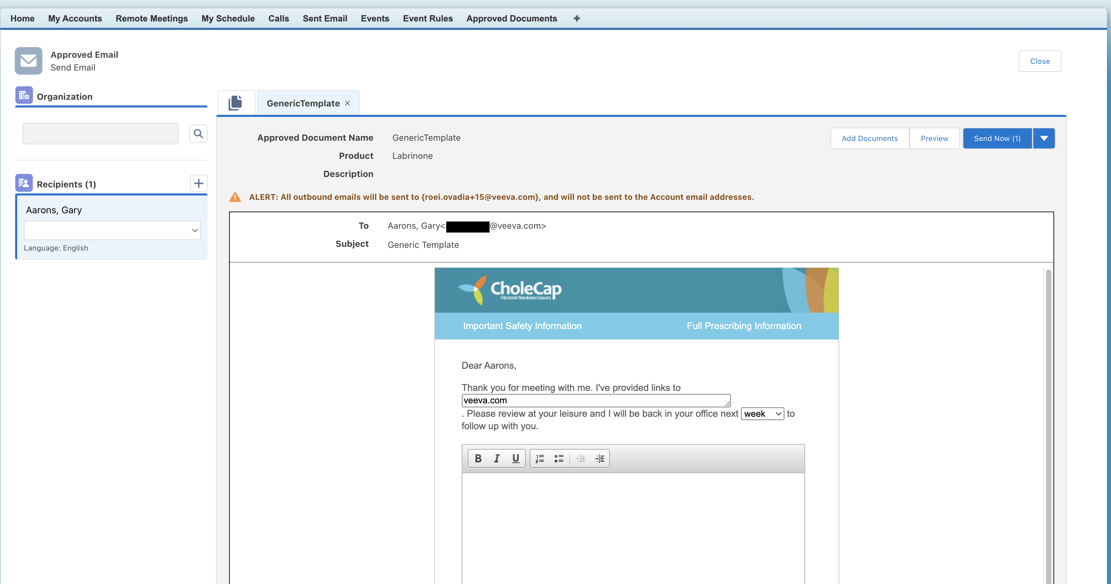Open Aarons, Gary email address dropdown
Image resolution: width=1111 pixels, height=584 pixels.
click(112, 230)
